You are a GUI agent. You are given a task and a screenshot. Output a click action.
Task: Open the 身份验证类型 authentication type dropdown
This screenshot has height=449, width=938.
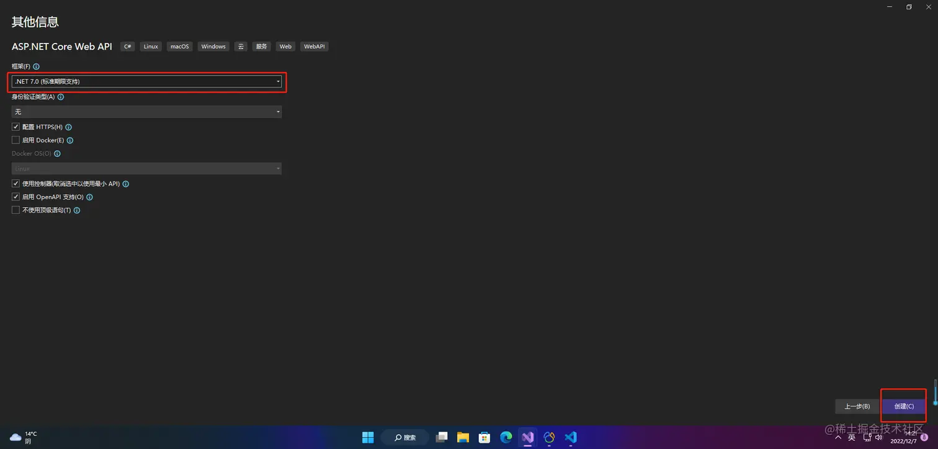pyautogui.click(x=146, y=112)
